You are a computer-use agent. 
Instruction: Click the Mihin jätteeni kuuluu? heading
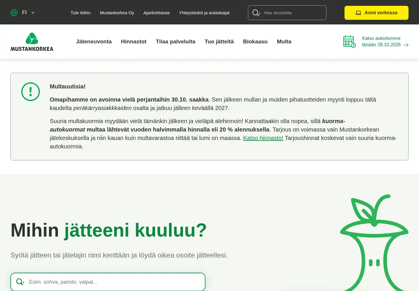click(109, 230)
